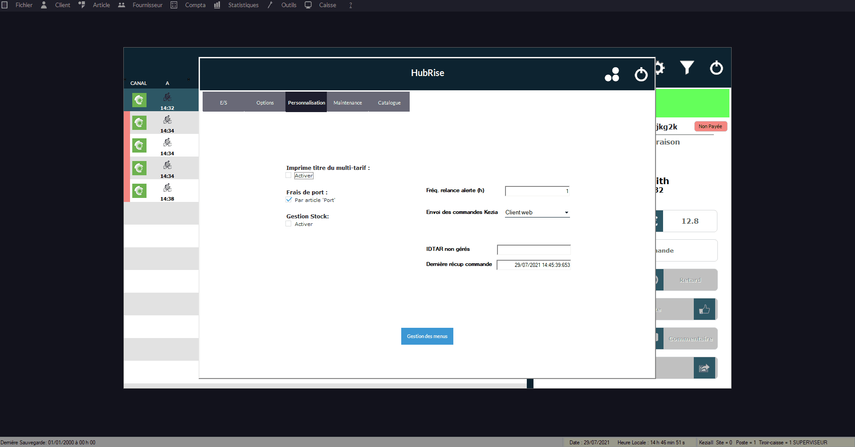The image size is (855, 447).
Task: Enable Imprime titre du multi-tarif Activer checkbox
Action: 289,175
